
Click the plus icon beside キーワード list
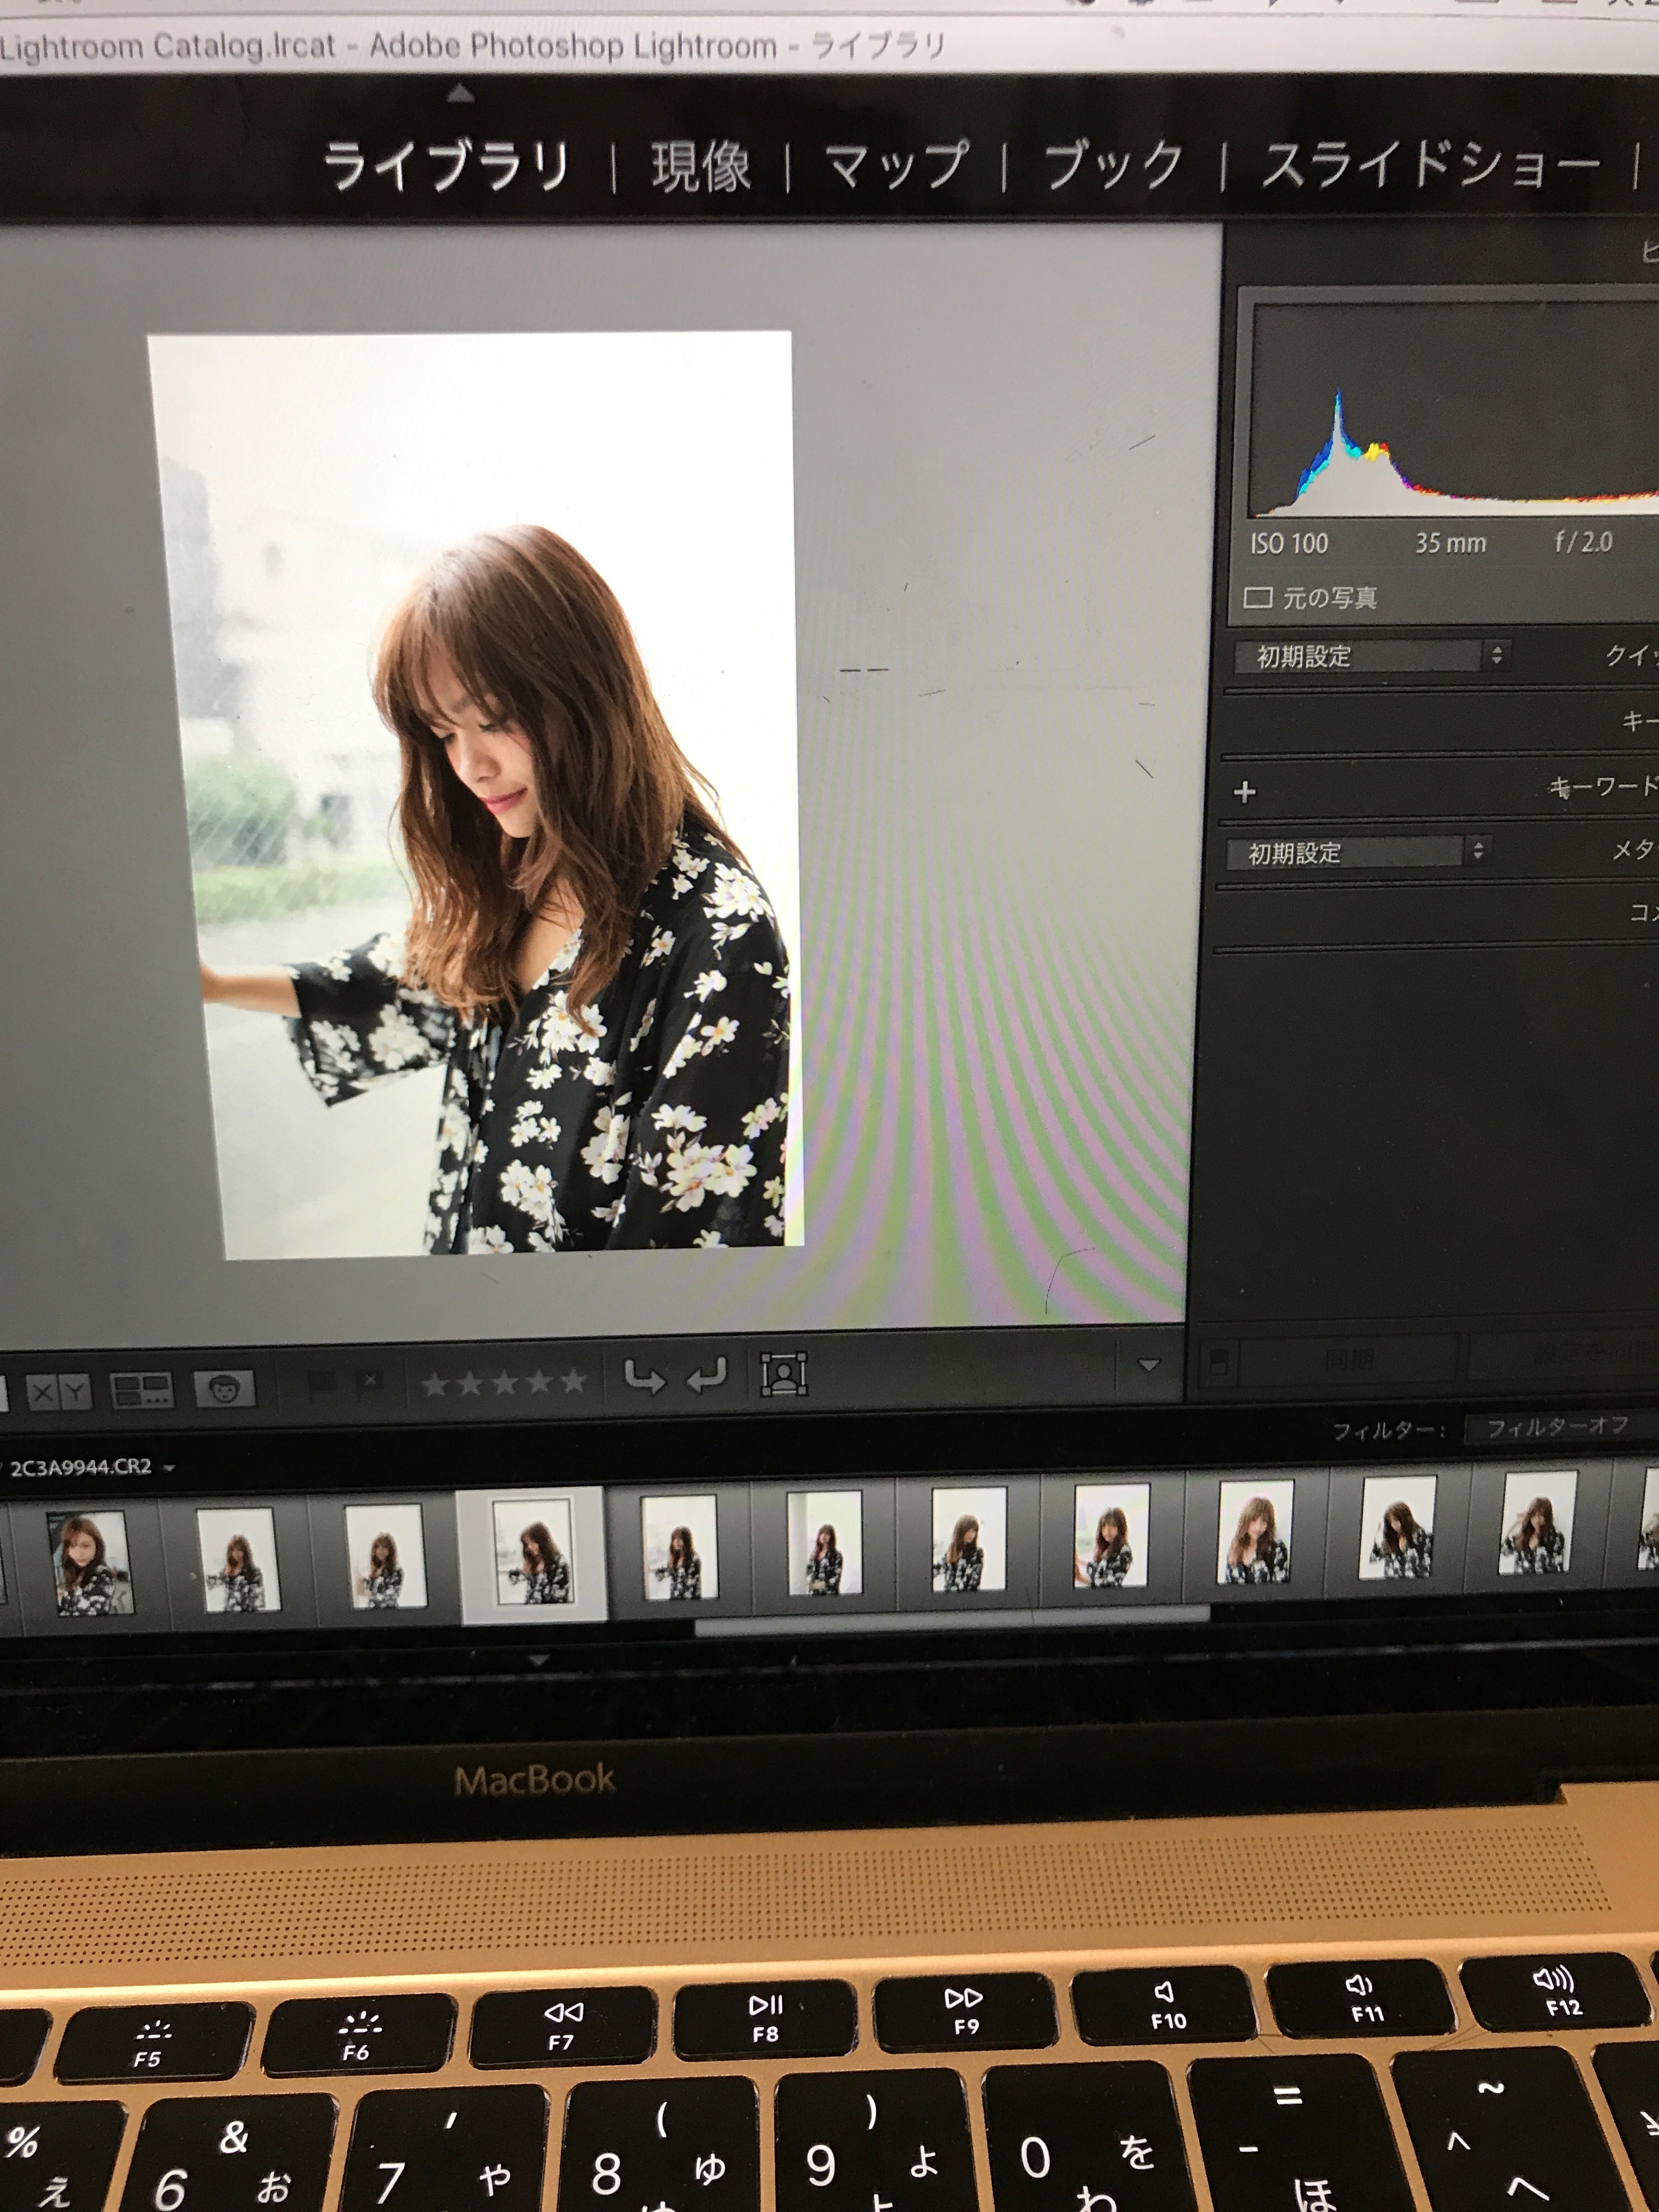(1244, 792)
